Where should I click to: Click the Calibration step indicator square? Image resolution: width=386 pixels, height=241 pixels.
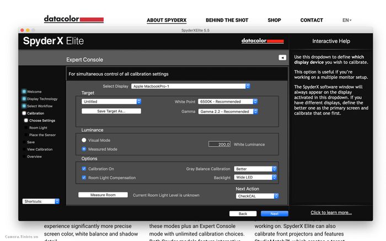coord(24,113)
